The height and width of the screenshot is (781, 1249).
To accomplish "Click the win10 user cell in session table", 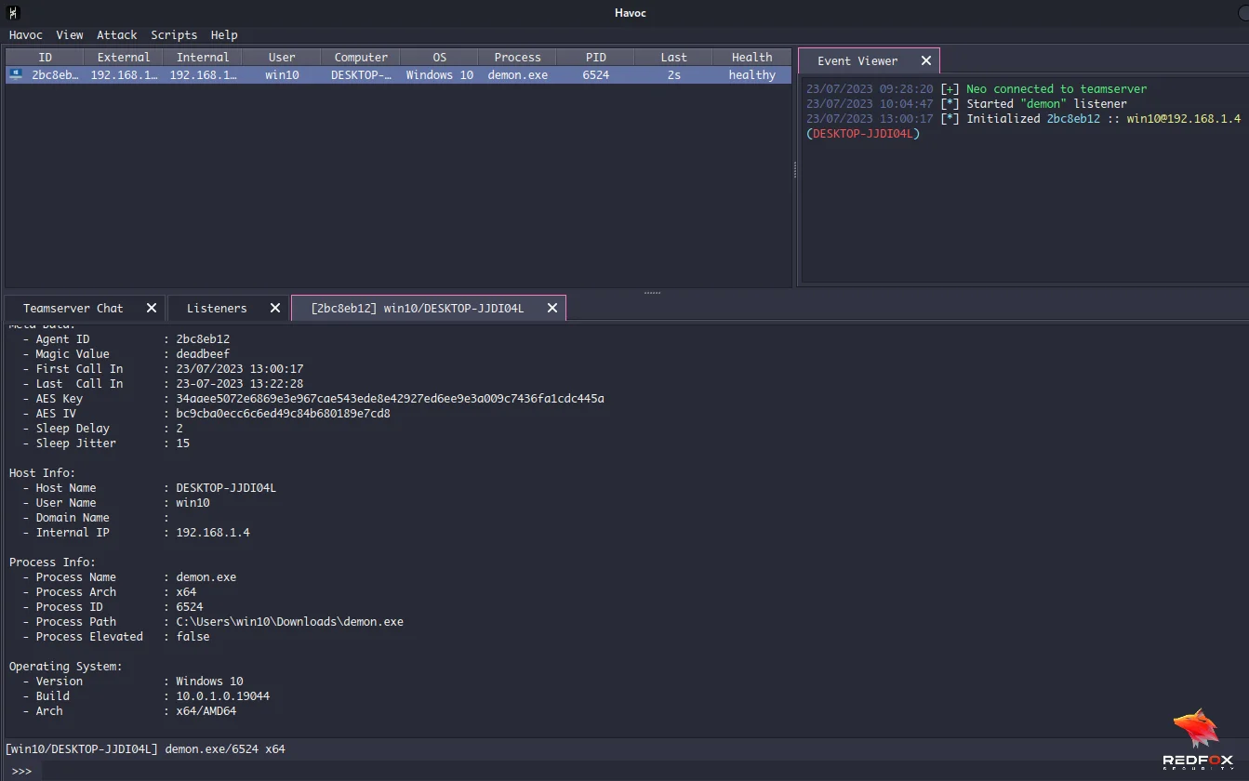I will point(282,74).
